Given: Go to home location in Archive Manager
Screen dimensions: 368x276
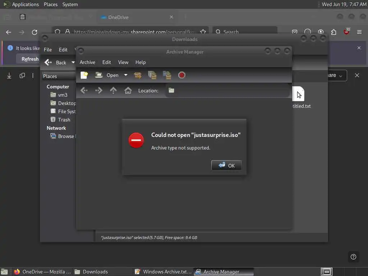Looking at the screenshot, I should pyautogui.click(x=128, y=91).
